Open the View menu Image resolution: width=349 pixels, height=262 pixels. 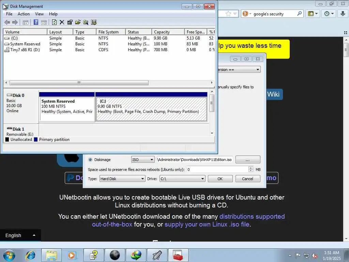[x=39, y=14]
